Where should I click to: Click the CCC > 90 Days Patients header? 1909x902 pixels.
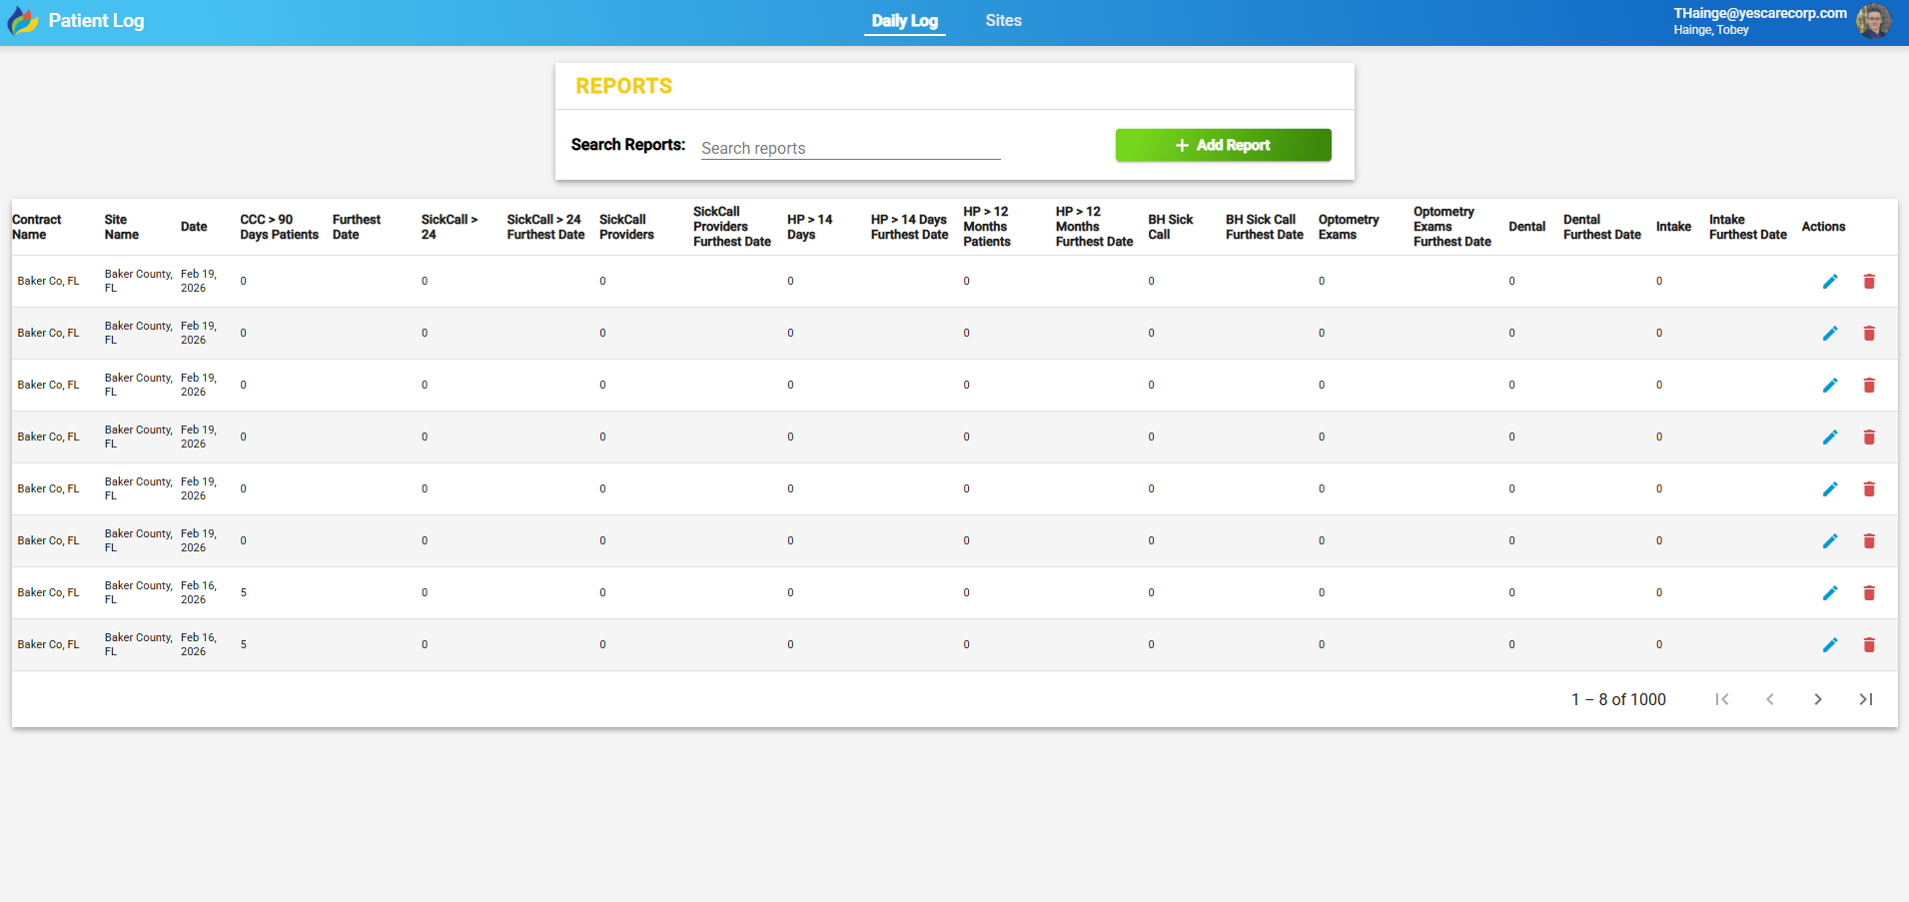coord(279,227)
